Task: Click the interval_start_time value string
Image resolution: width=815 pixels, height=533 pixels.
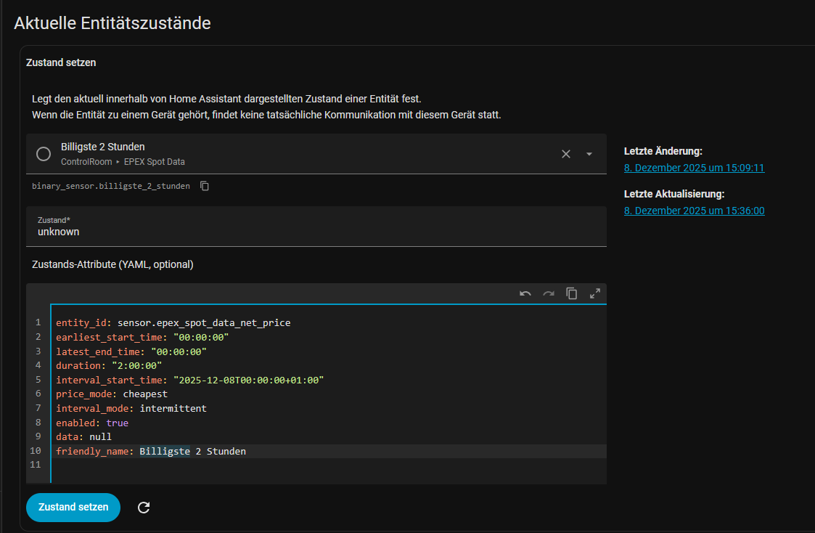Action: (x=248, y=380)
